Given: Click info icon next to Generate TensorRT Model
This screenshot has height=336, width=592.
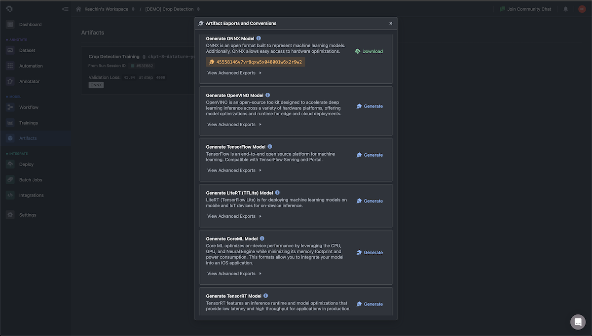Looking at the screenshot, I should click(266, 296).
